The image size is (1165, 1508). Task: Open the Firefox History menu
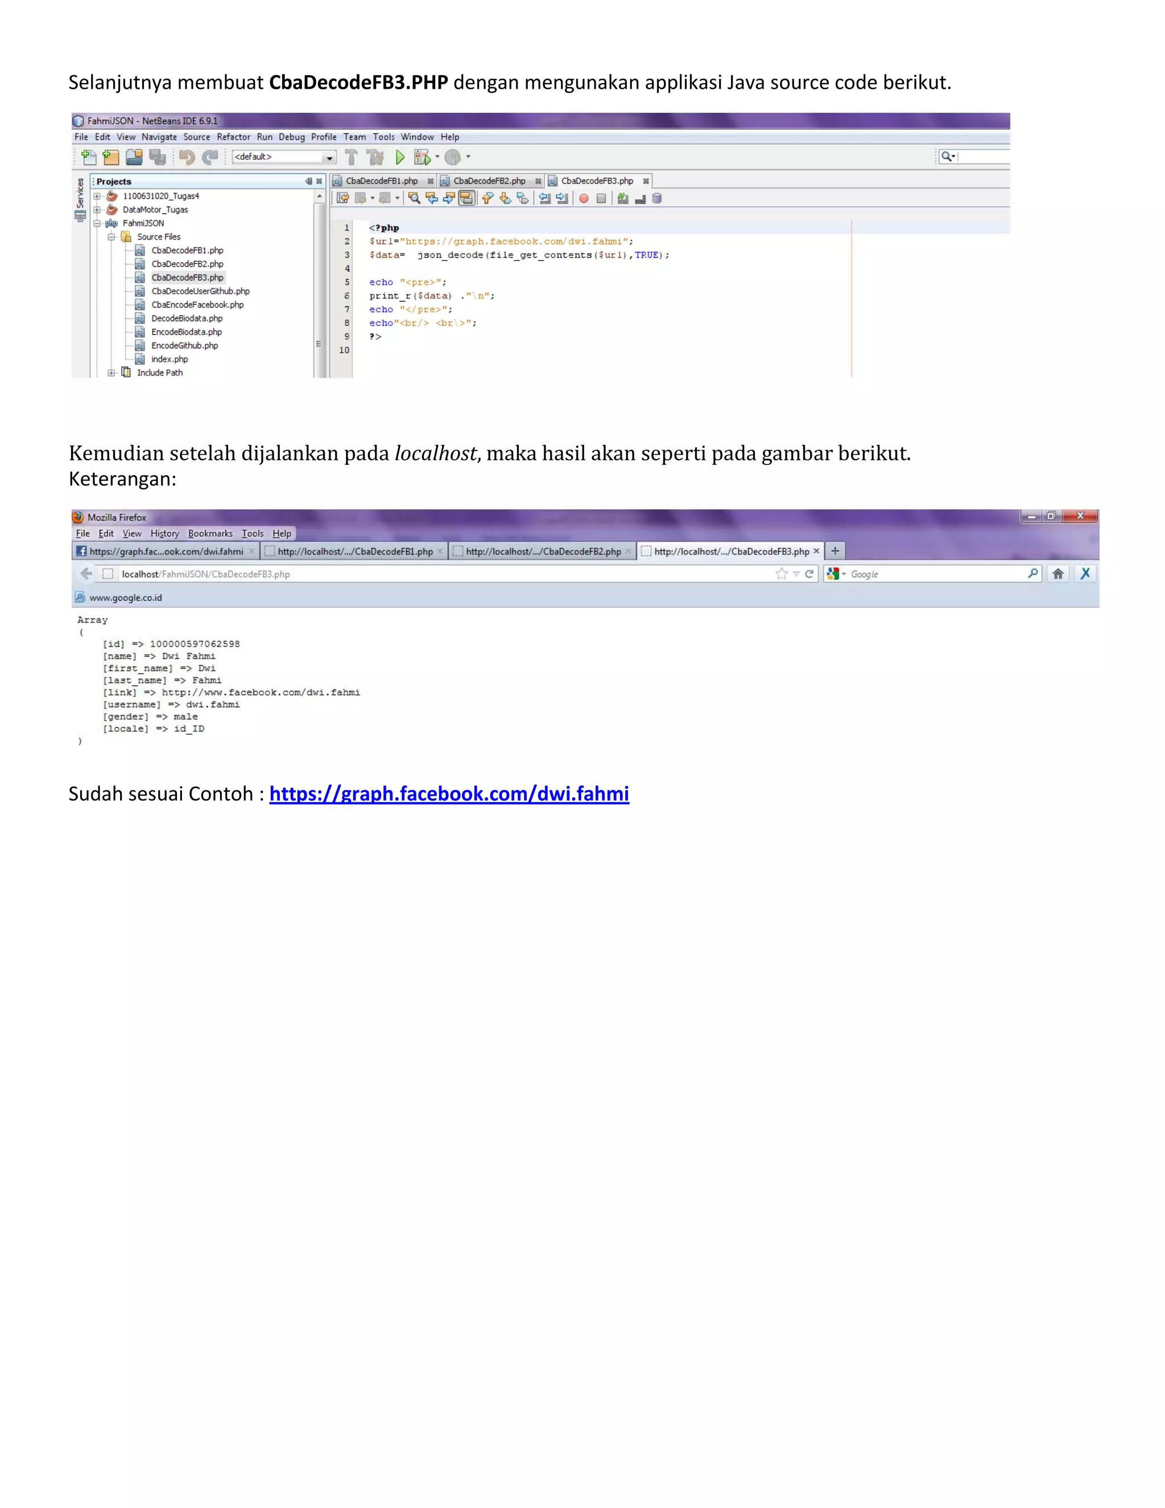point(164,534)
